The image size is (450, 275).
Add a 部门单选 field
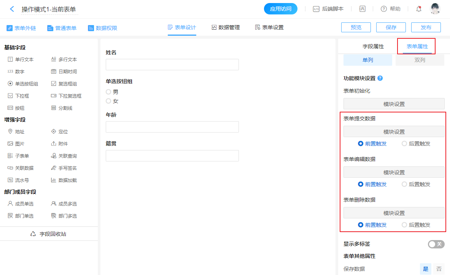click(21, 216)
